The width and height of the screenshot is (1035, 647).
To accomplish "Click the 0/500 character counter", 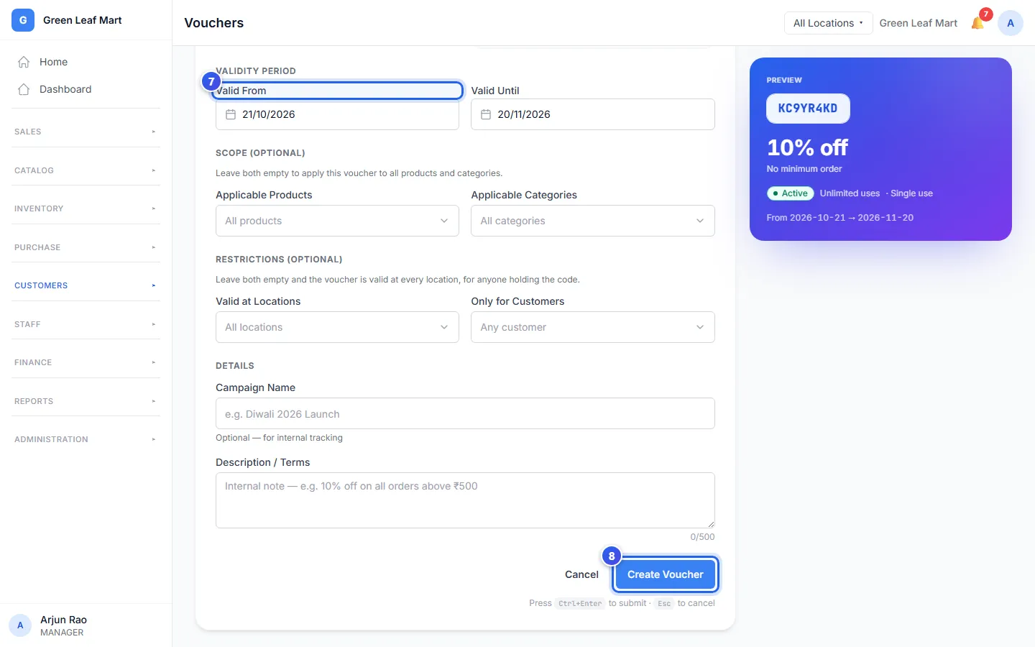I will pyautogui.click(x=702, y=537).
